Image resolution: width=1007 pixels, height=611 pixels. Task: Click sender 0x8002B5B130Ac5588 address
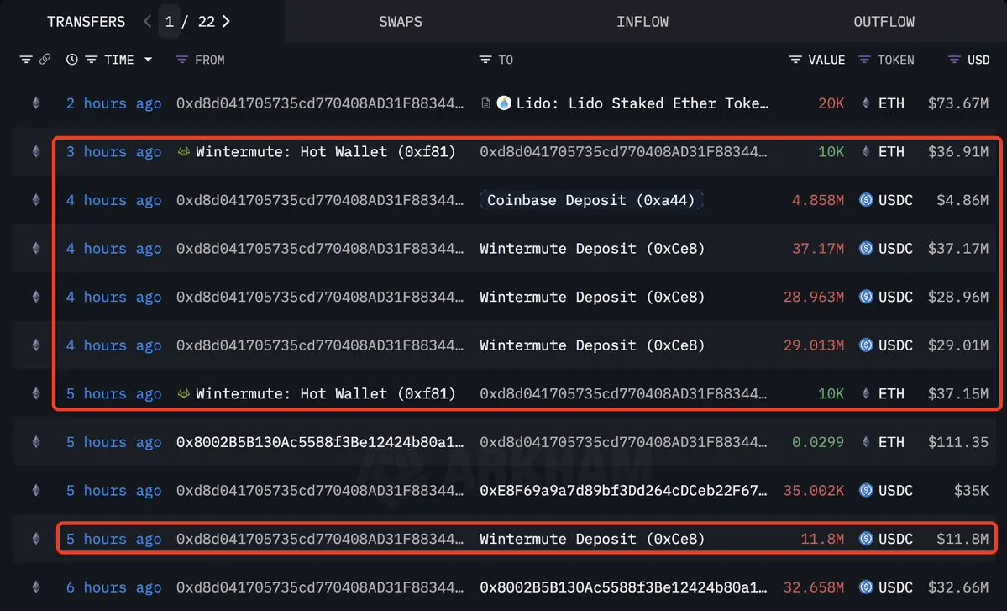pos(320,442)
